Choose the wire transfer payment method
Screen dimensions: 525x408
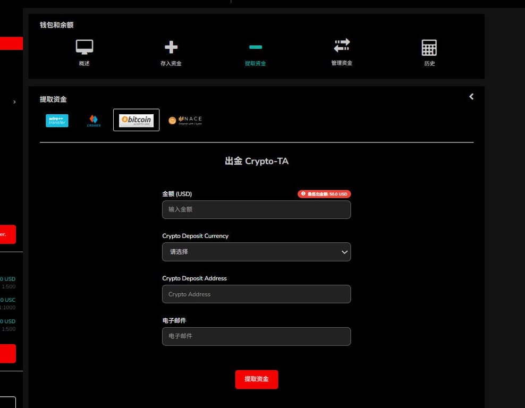57,121
